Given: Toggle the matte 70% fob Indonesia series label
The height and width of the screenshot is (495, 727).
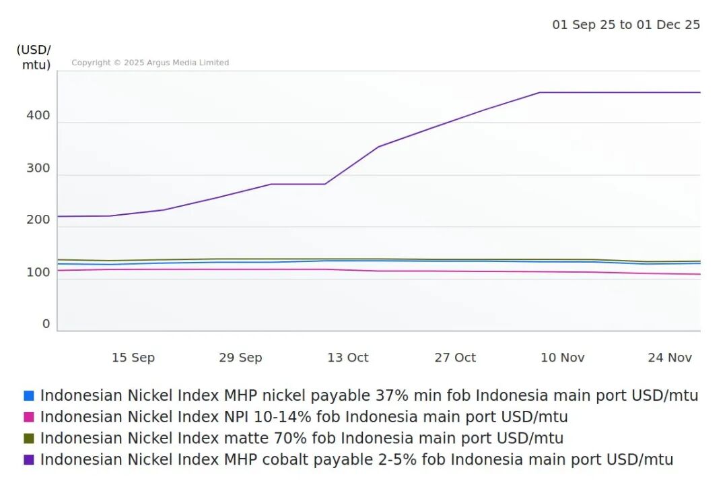Looking at the screenshot, I should point(302,438).
